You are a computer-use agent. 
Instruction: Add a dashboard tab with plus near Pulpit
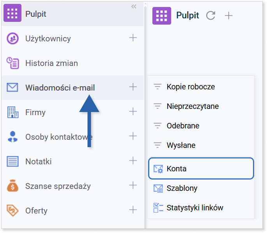229,16
